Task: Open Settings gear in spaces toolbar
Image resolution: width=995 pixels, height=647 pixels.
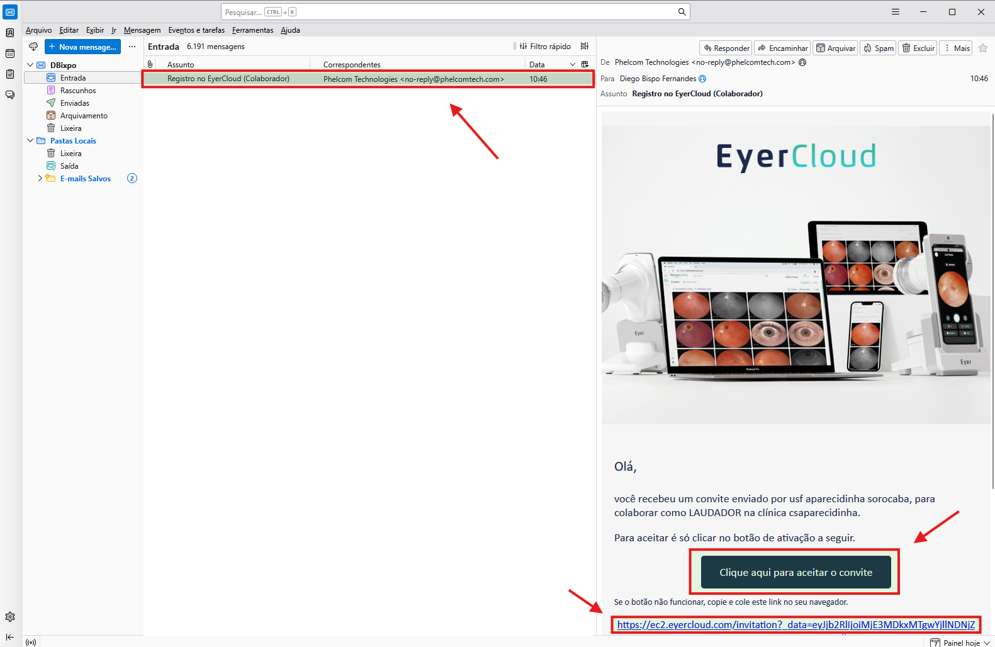Action: (x=10, y=617)
